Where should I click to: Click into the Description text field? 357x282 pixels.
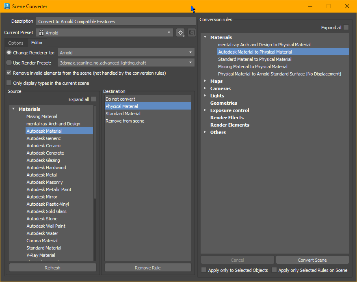pos(116,22)
